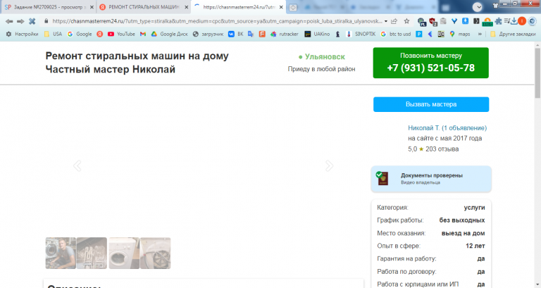Click the Настройки gear bookmark
The width and height of the screenshot is (541, 288).
22,34
